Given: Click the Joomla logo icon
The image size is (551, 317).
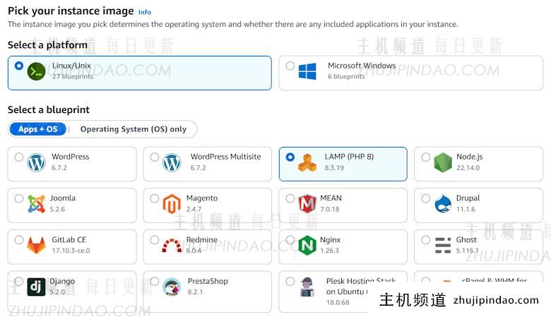Looking at the screenshot, I should [x=36, y=204].
